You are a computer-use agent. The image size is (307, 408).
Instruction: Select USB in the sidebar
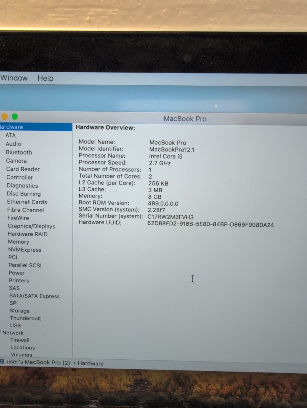click(15, 325)
